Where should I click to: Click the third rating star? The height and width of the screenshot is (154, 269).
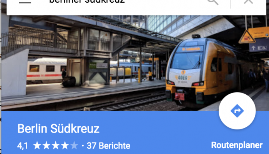coord(56,146)
